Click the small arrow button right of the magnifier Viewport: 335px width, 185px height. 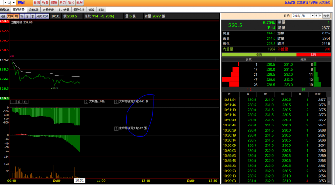point(14,3)
